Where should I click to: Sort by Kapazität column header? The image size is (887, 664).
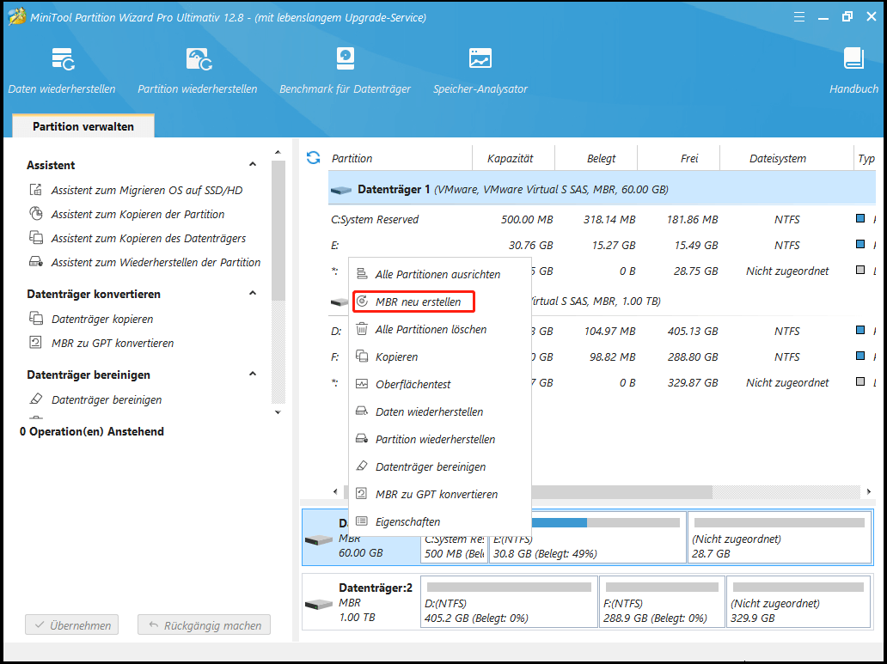[x=513, y=158]
